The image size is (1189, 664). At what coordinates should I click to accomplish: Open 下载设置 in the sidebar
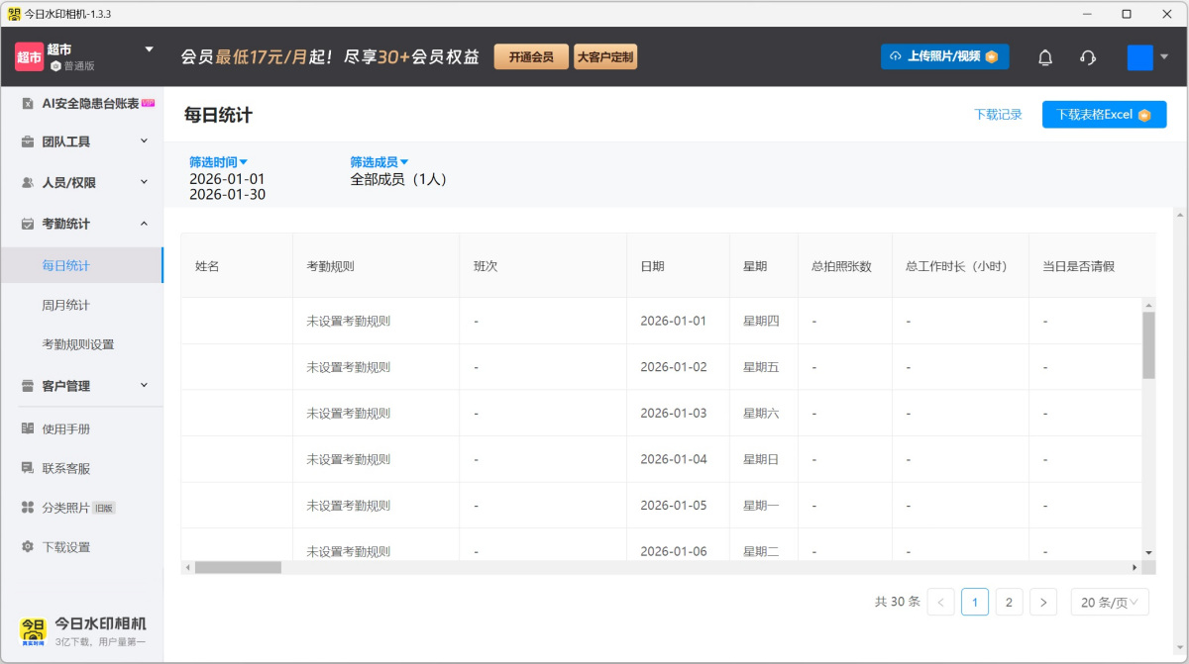click(x=65, y=547)
